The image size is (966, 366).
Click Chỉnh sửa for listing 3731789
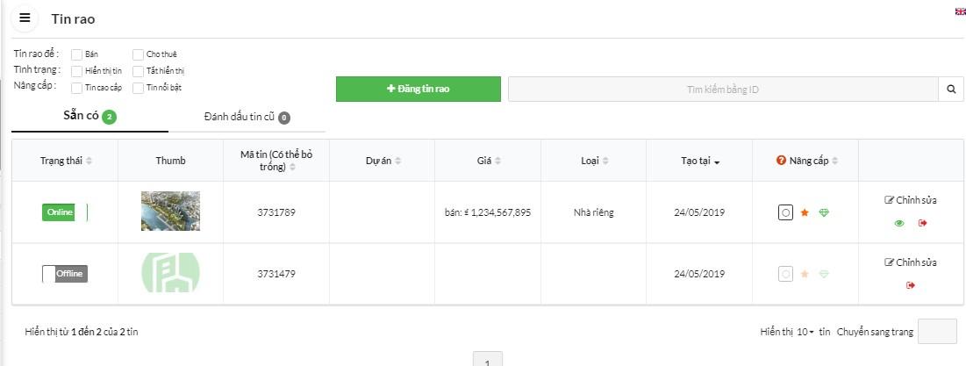[911, 200]
